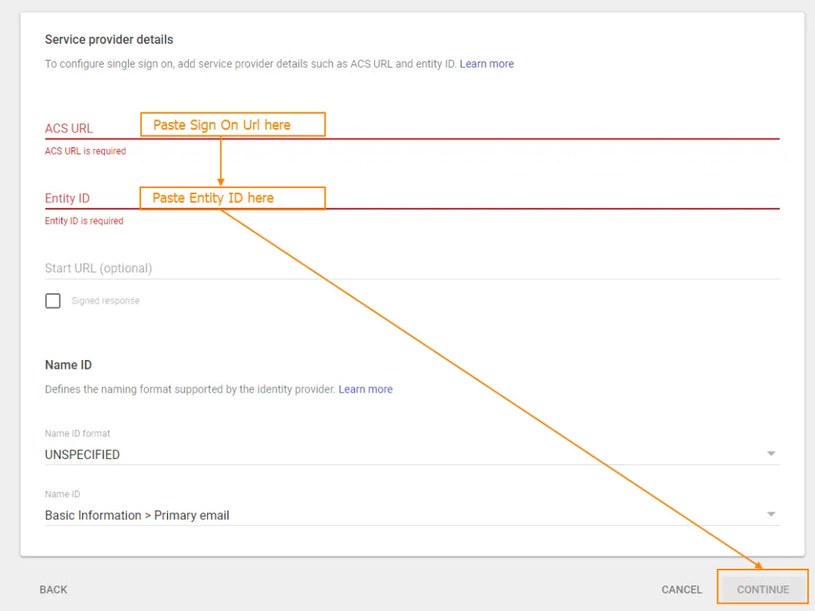Click the 'Entity ID is required' error message
The height and width of the screenshot is (611, 815).
(x=84, y=221)
